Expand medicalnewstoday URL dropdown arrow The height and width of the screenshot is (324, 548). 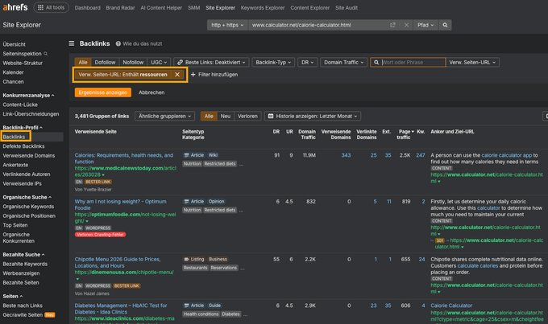[x=103, y=175]
